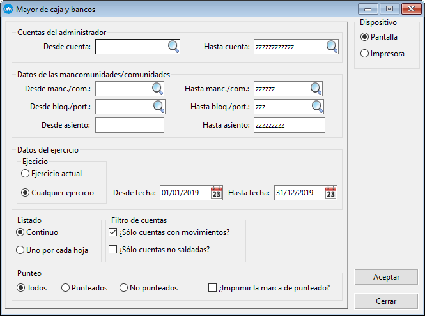
Task: Check Imprimir la marca de punteado
Action: [x=213, y=288]
